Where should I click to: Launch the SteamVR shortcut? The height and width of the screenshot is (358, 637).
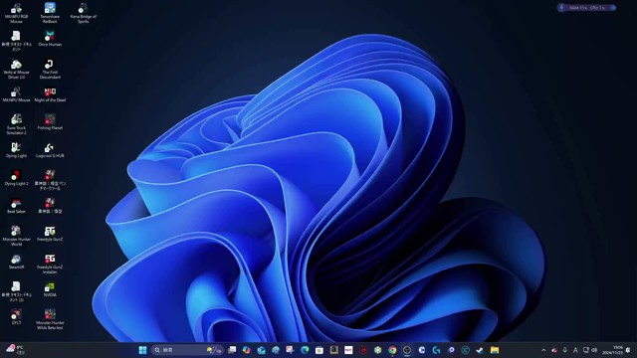coord(16,262)
